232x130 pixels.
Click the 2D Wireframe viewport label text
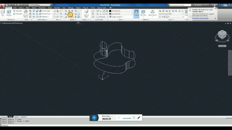(x=17, y=23)
